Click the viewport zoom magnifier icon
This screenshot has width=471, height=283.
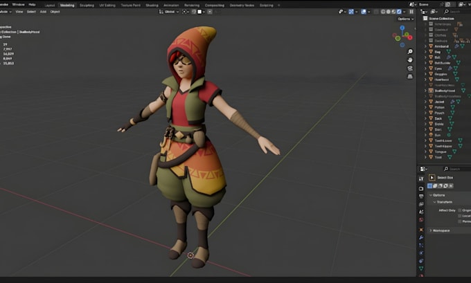pyautogui.click(x=410, y=52)
